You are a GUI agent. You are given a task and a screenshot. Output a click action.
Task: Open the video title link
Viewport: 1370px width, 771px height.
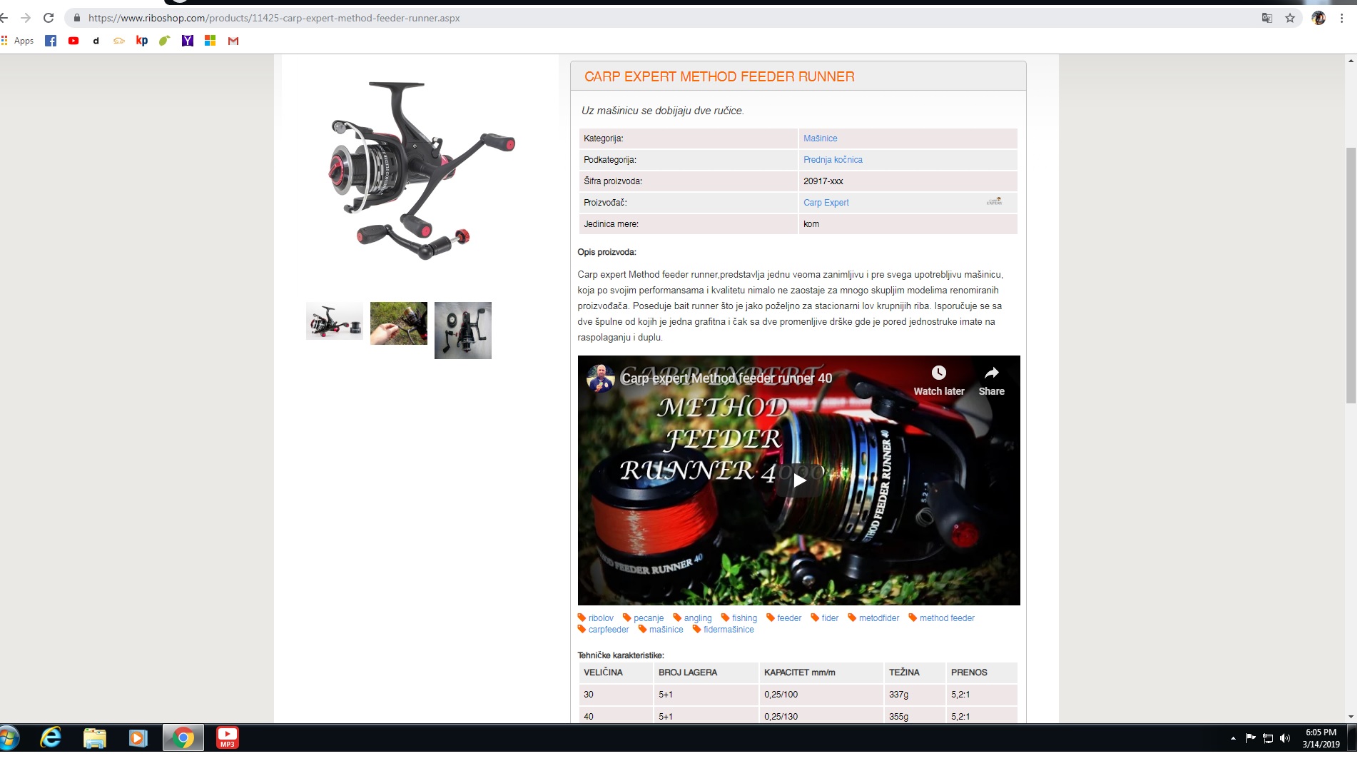(726, 378)
